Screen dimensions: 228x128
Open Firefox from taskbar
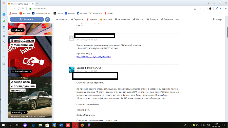[x=82, y=125]
